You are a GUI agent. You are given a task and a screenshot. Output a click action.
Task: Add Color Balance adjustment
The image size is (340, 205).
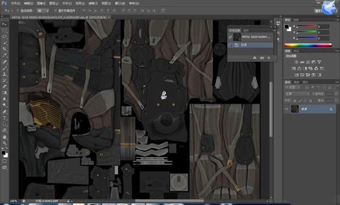point(299,69)
